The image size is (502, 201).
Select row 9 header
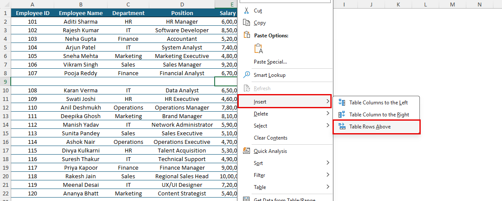coord(5,82)
